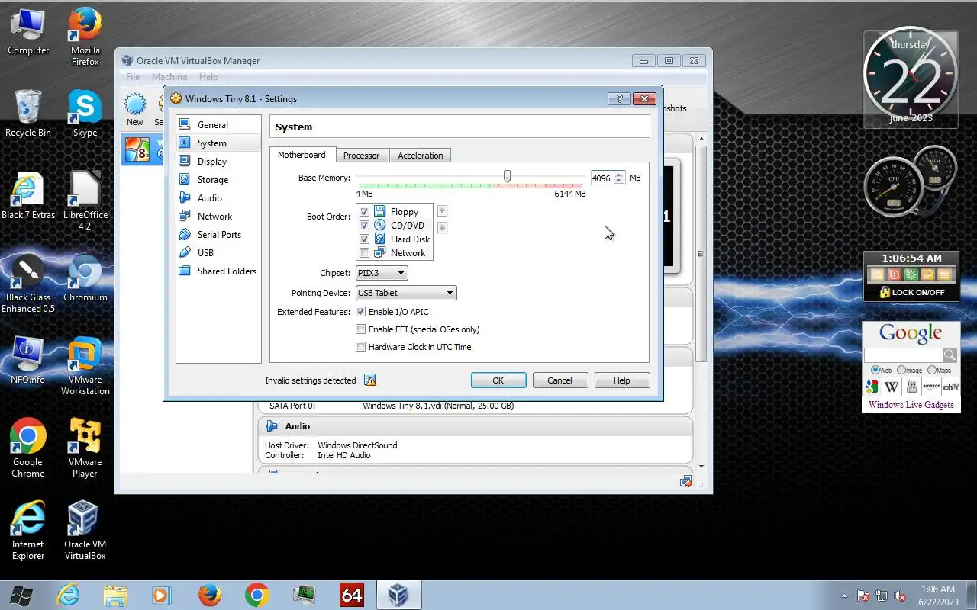This screenshot has width=977, height=610.
Task: Enable Hardware Clock in UTC Time
Action: pos(361,347)
